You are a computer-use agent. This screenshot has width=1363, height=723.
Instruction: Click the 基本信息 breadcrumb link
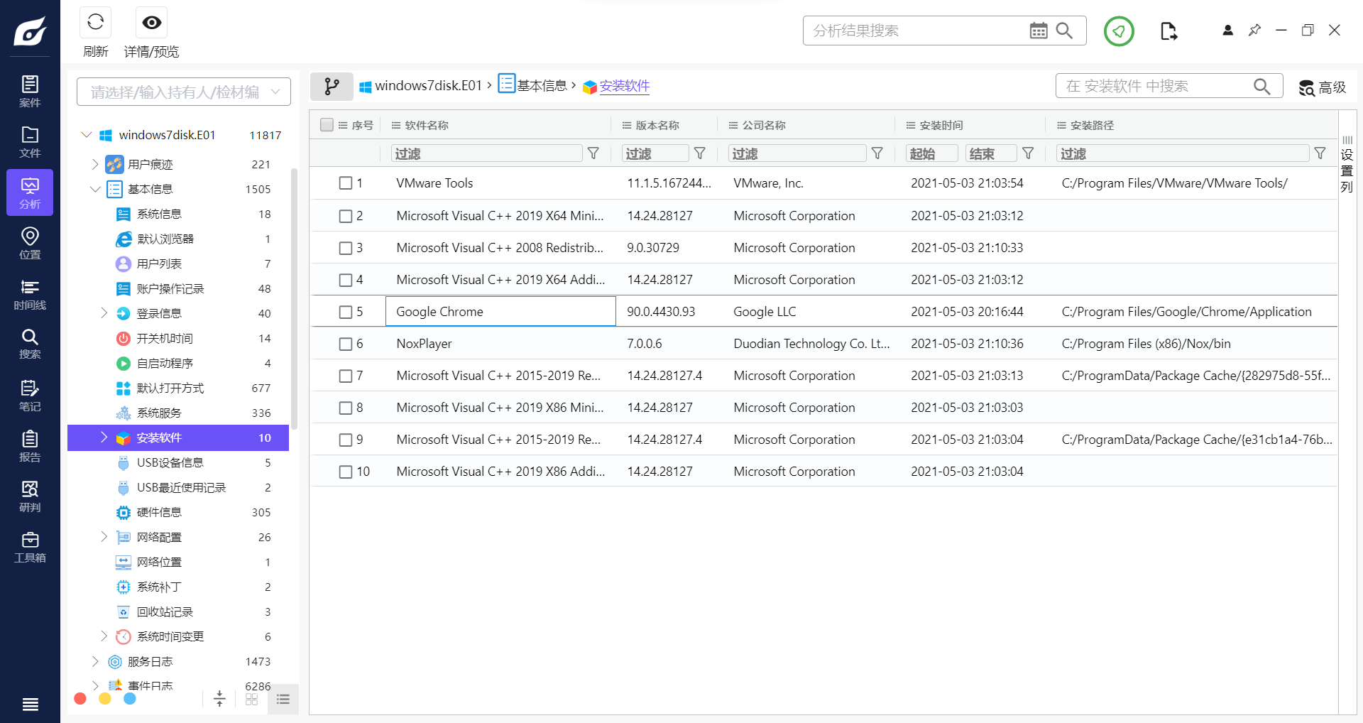coord(533,85)
